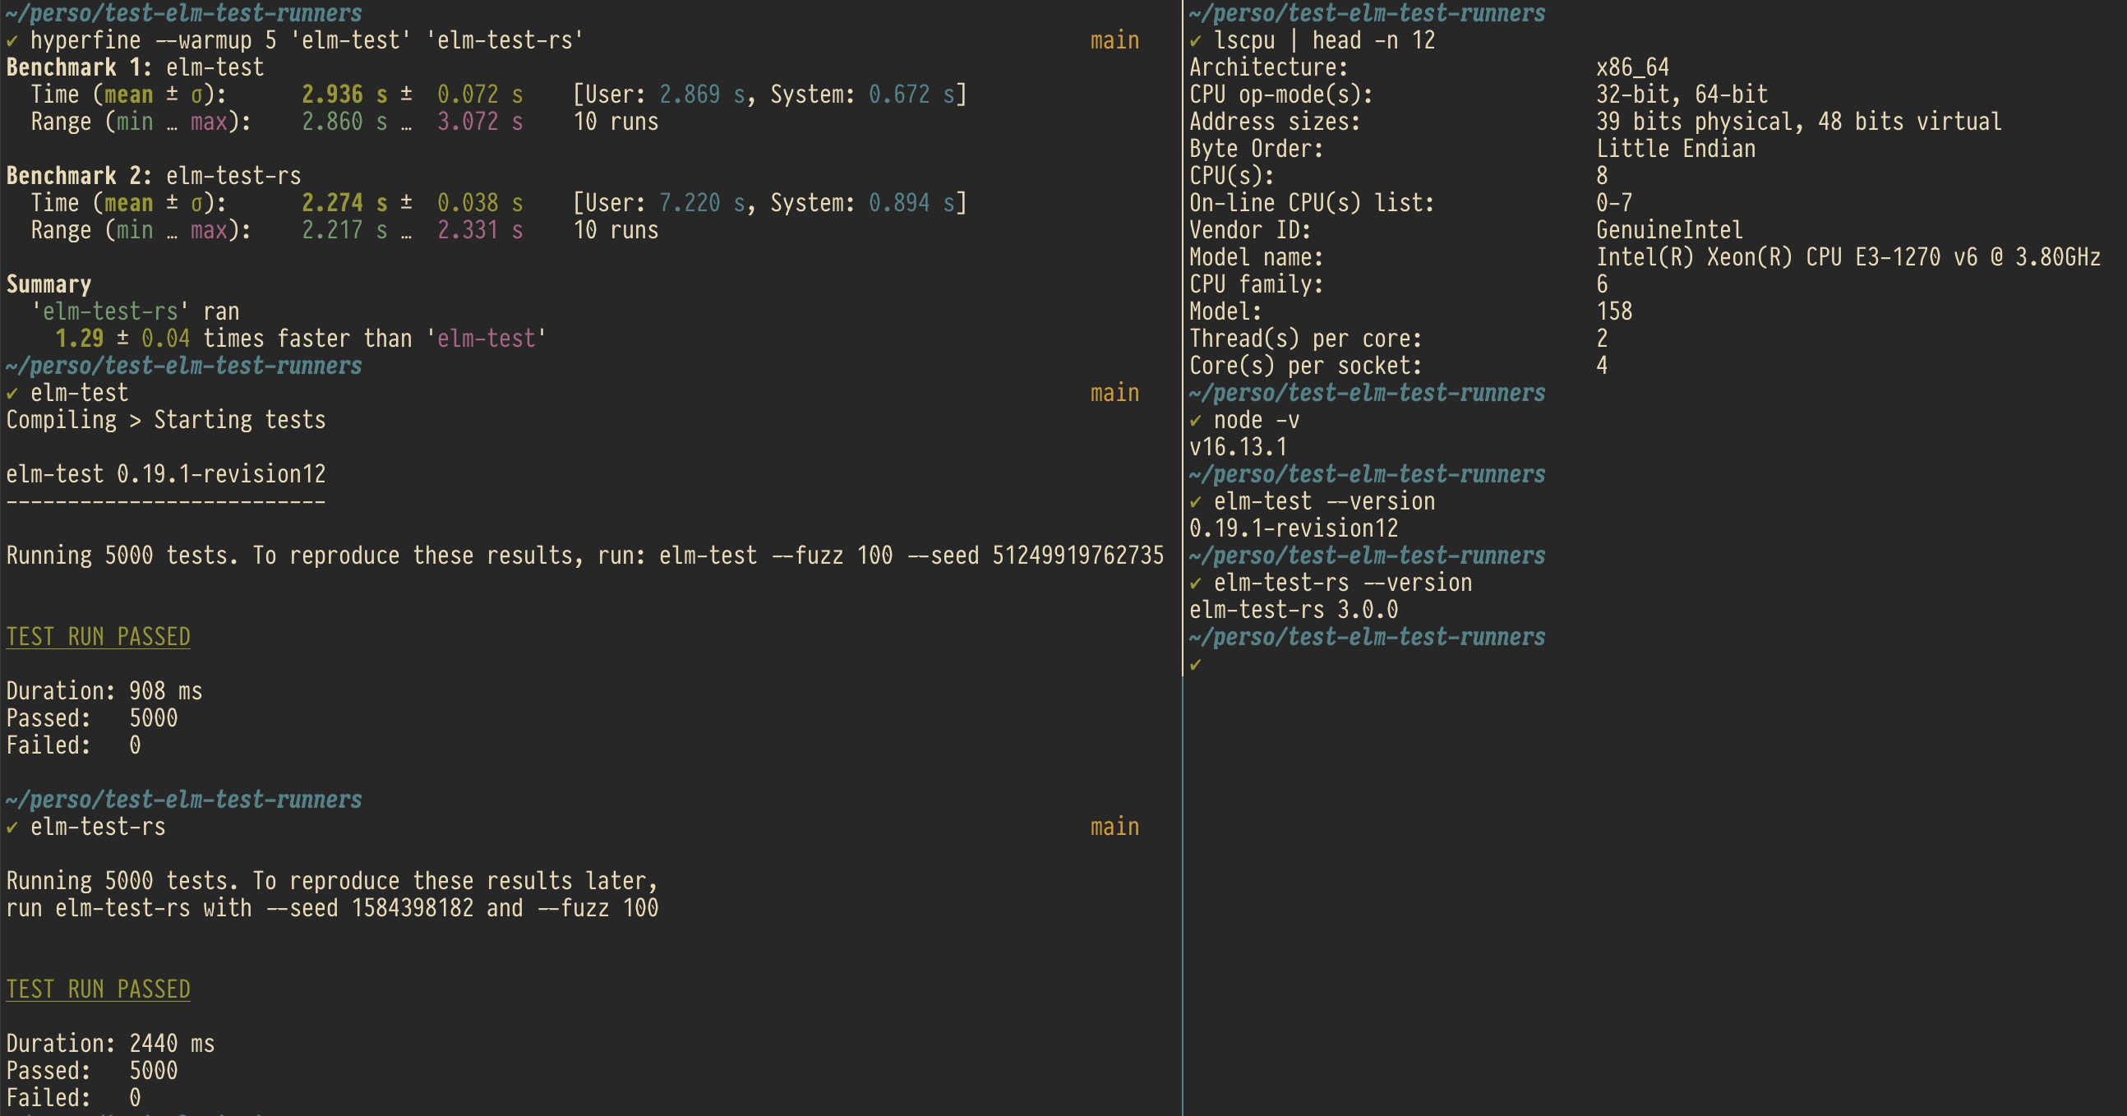Click the Intel Xeon model name text
Image resolution: width=2127 pixels, height=1116 pixels.
pos(1847,257)
